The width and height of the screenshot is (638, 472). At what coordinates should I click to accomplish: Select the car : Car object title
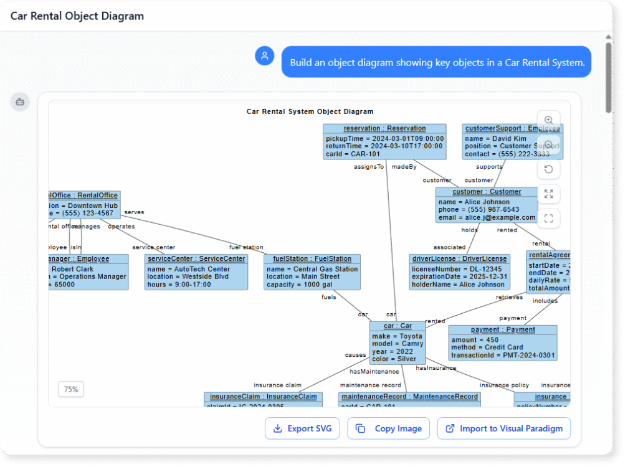[x=398, y=326]
